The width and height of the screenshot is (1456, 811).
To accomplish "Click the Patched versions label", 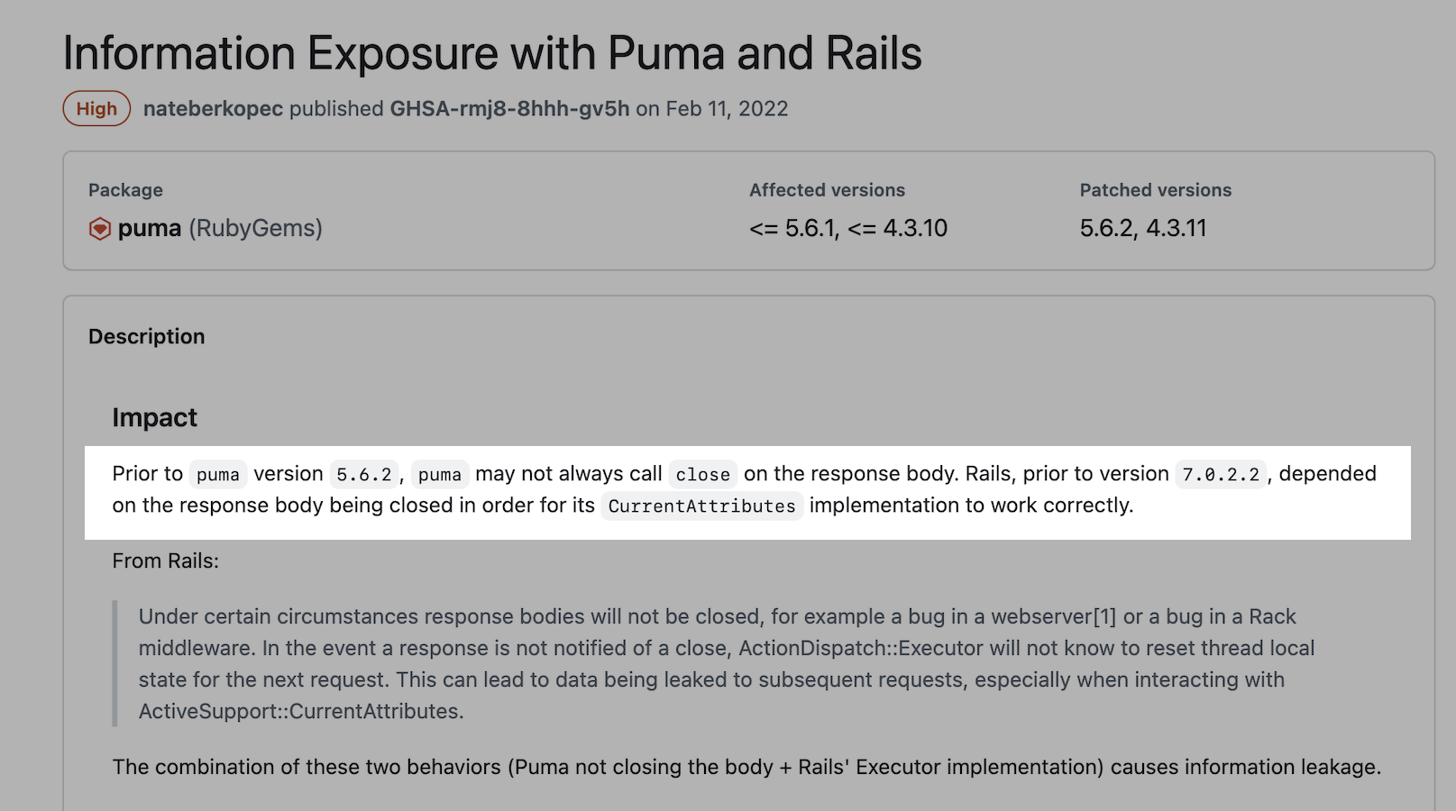I will [x=1155, y=190].
